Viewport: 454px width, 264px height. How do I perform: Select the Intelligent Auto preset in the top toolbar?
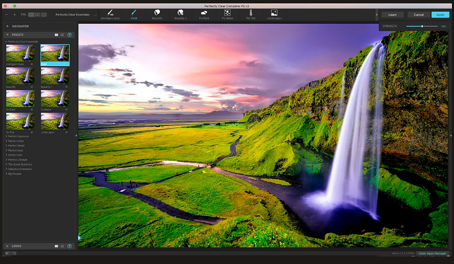tap(110, 15)
